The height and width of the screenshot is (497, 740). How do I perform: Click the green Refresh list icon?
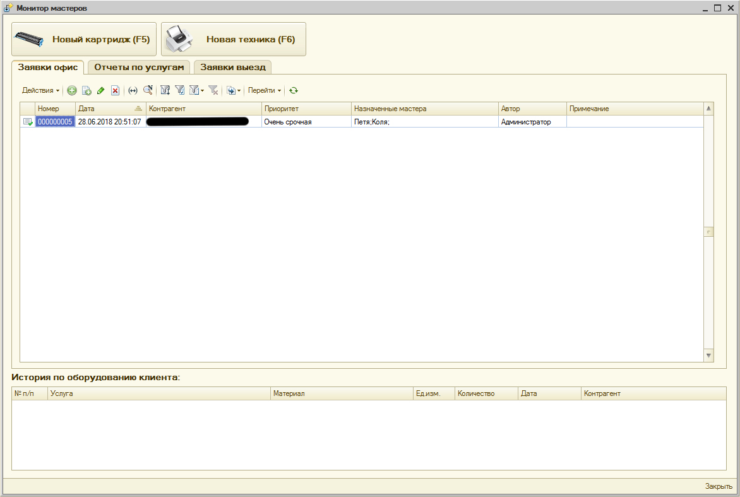[294, 90]
